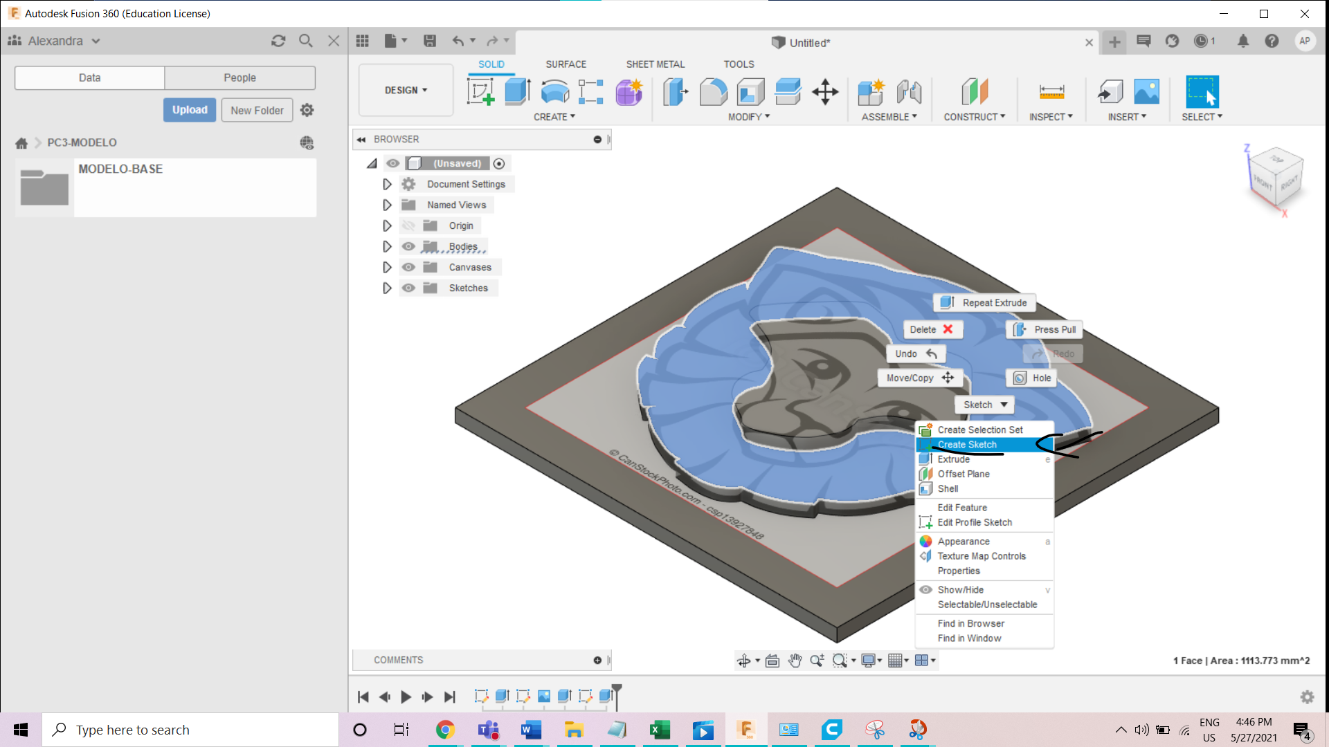Image resolution: width=1329 pixels, height=747 pixels.
Task: Open the job status clock icon
Action: 1201,41
